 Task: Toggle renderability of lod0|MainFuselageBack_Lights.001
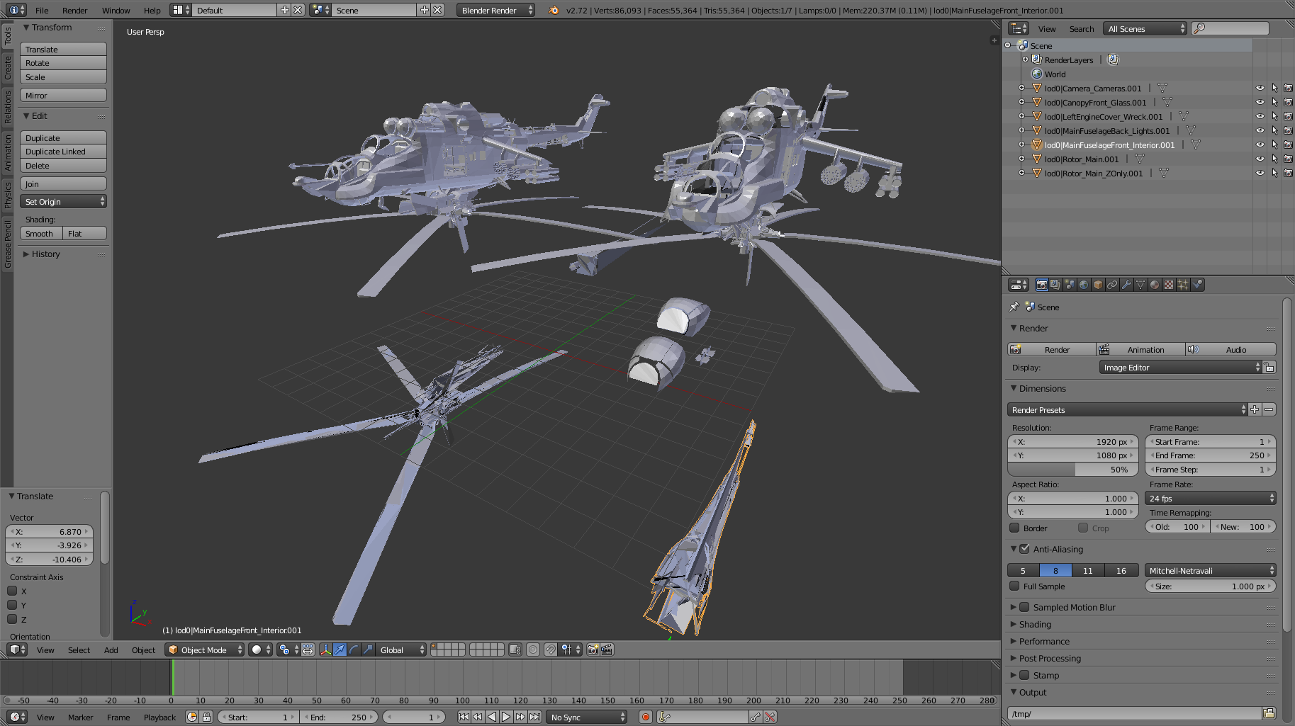1288,131
